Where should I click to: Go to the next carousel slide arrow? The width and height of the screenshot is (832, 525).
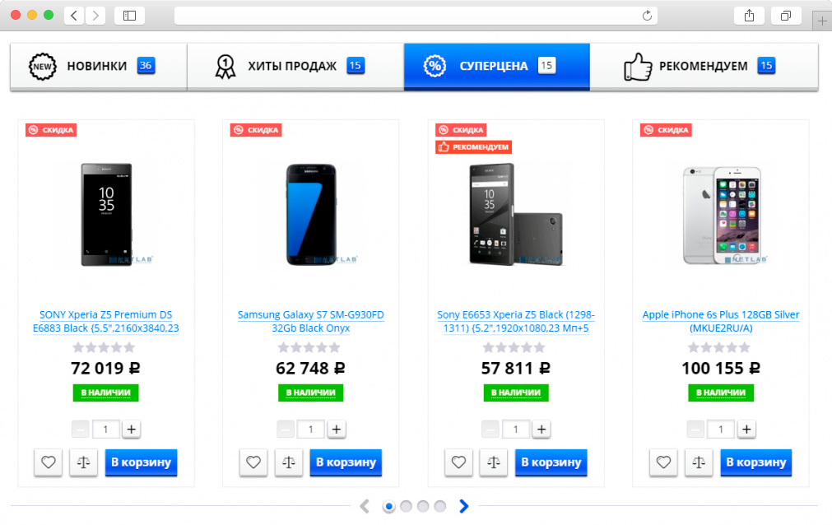[x=464, y=506]
